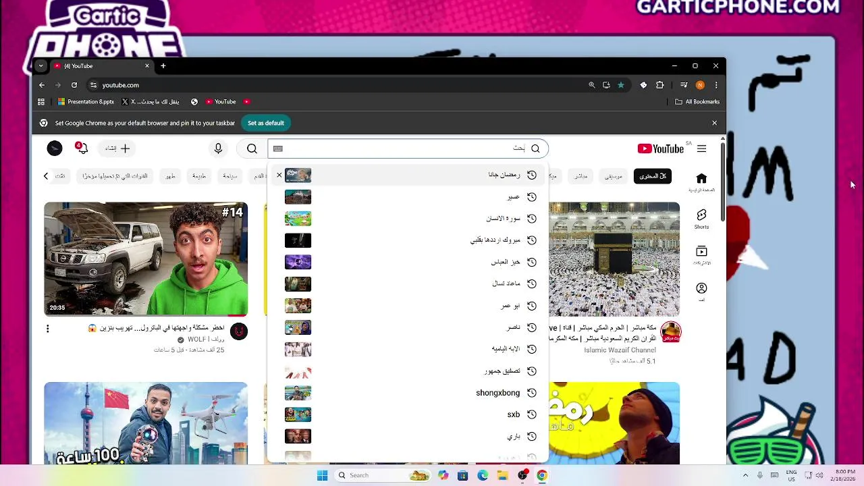864x486 pixels.
Task: Select the 'طهو' filter chip
Action: [170, 176]
